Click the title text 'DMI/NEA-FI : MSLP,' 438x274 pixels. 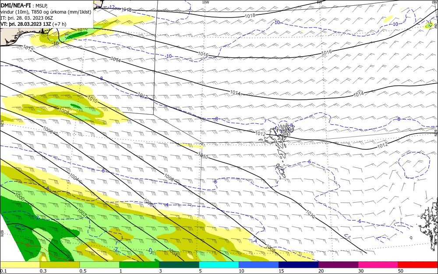[24, 5]
